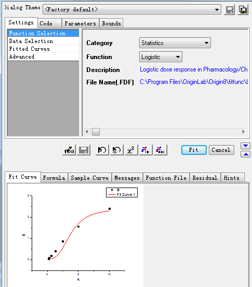
Task: Open the edit fitting function f(x) icon
Action: pyautogui.click(x=69, y=150)
